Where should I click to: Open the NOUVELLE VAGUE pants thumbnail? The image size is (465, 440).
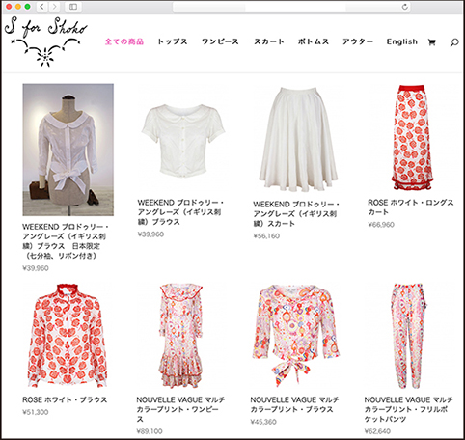click(x=408, y=336)
